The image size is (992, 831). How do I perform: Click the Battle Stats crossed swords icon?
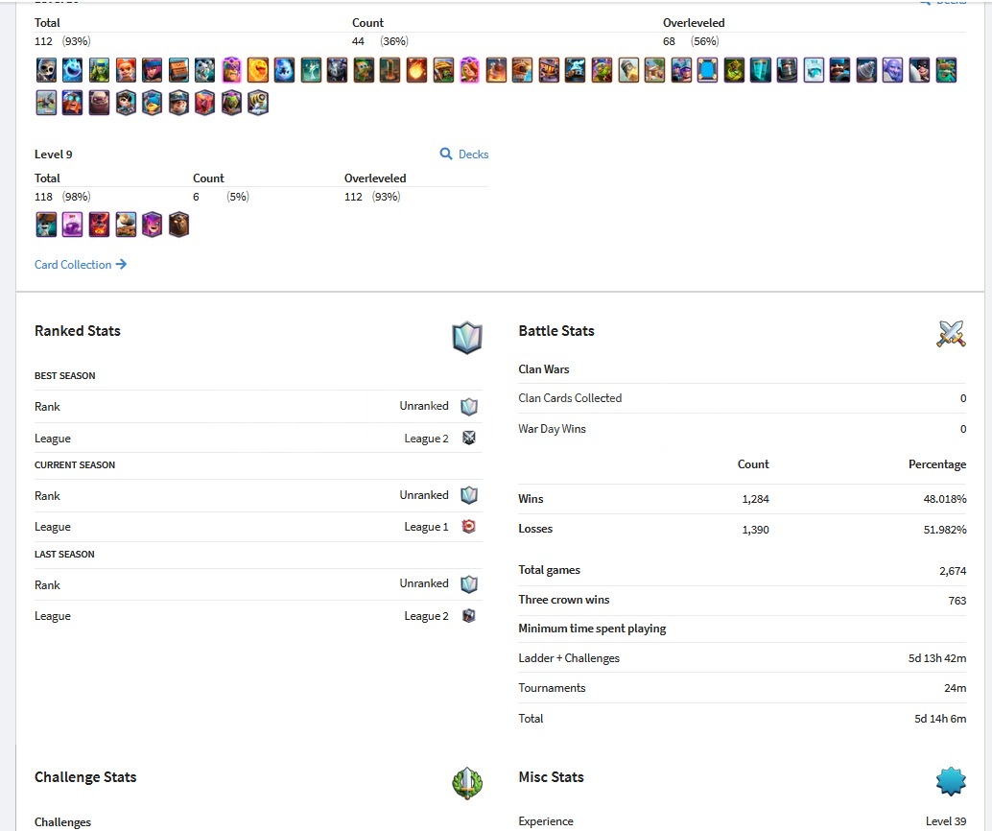click(x=951, y=334)
